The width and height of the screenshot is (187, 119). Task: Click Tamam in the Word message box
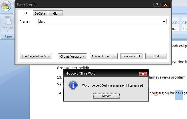(106, 96)
